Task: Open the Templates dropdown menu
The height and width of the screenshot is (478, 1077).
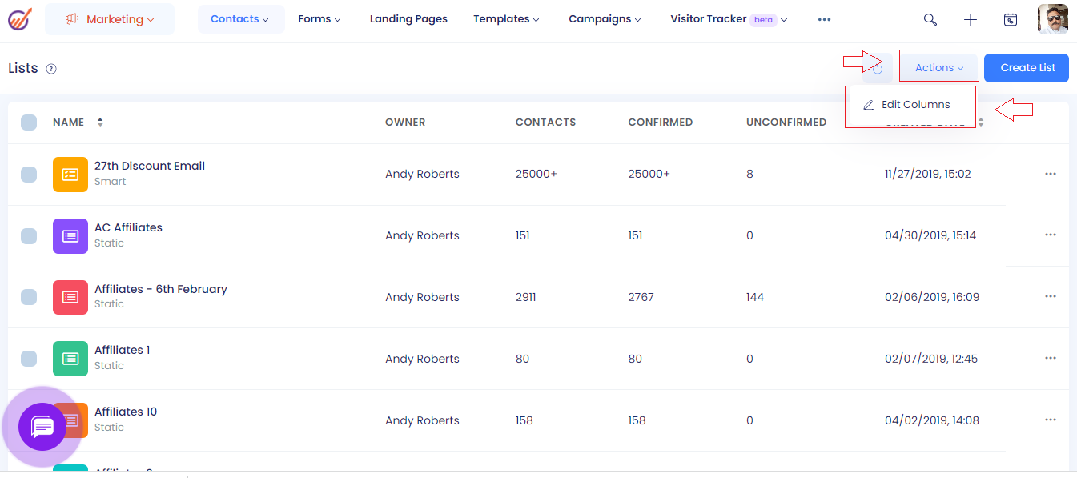Action: (506, 19)
